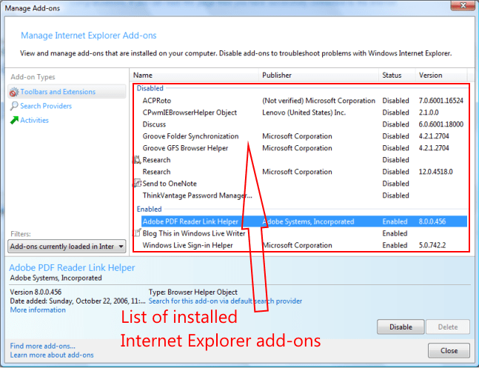Select Adobe PDF Reader Link Helper row

[x=304, y=221]
